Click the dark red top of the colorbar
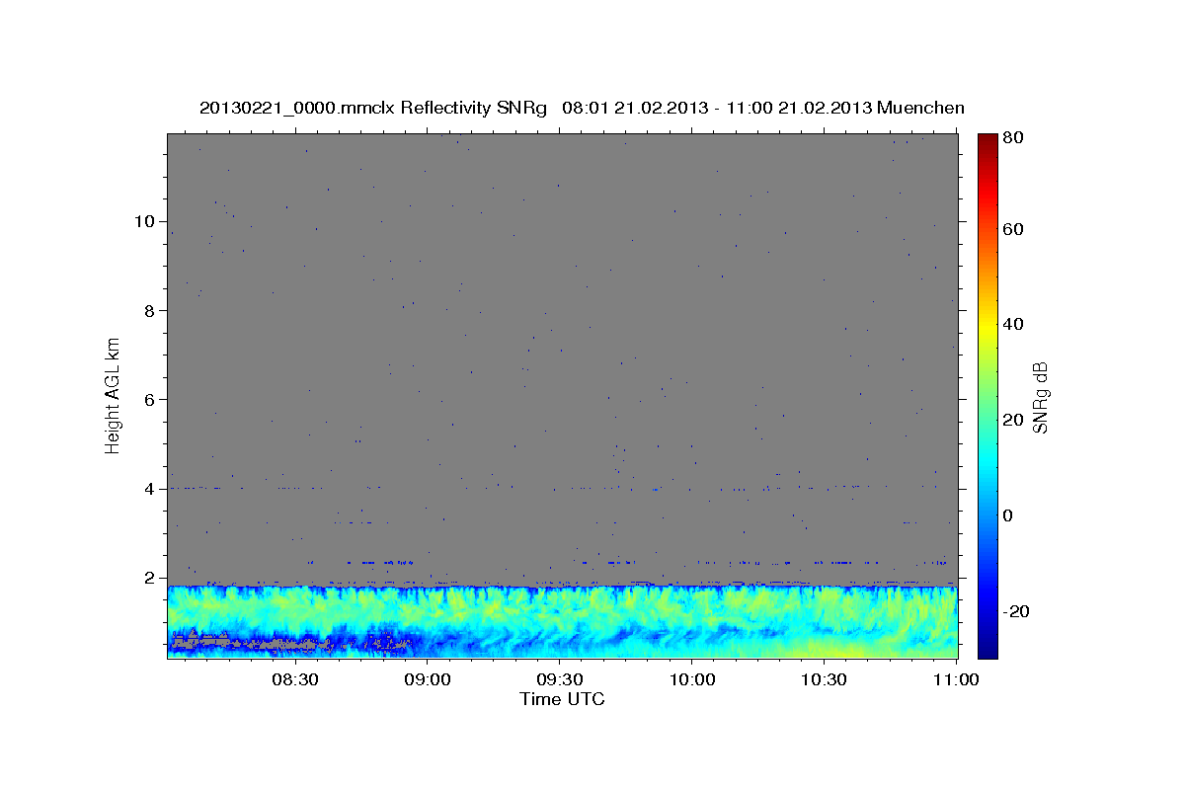 (987, 140)
